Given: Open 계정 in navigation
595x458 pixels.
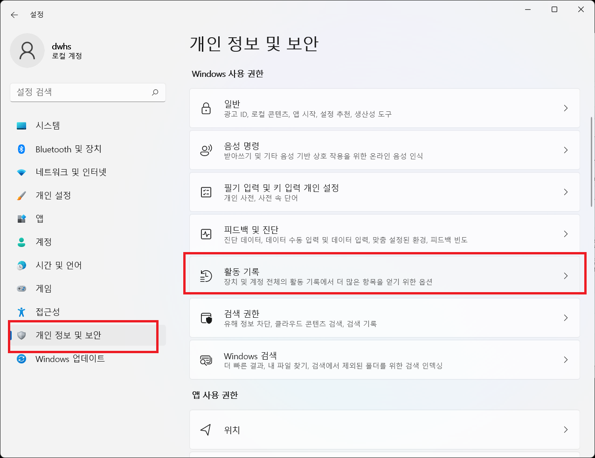Looking at the screenshot, I should click(88, 242).
